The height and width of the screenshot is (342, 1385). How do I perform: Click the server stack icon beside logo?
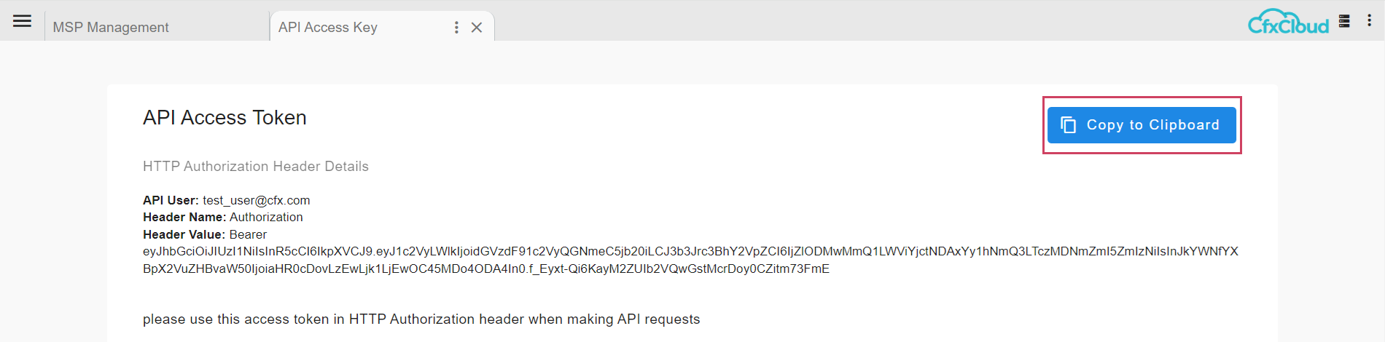coord(1345,21)
